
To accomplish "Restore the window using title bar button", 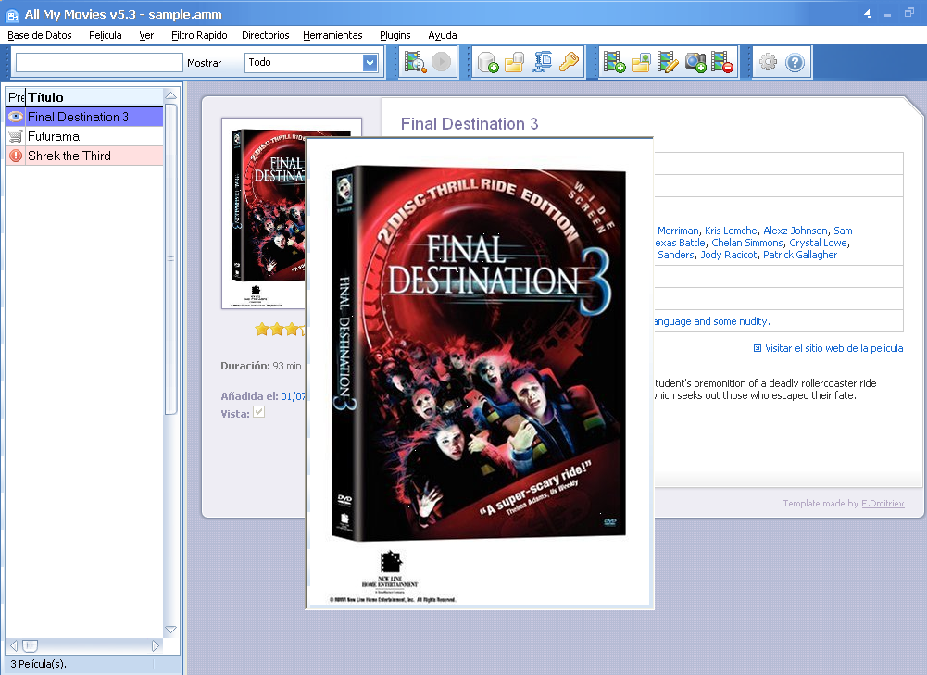I will (x=908, y=13).
